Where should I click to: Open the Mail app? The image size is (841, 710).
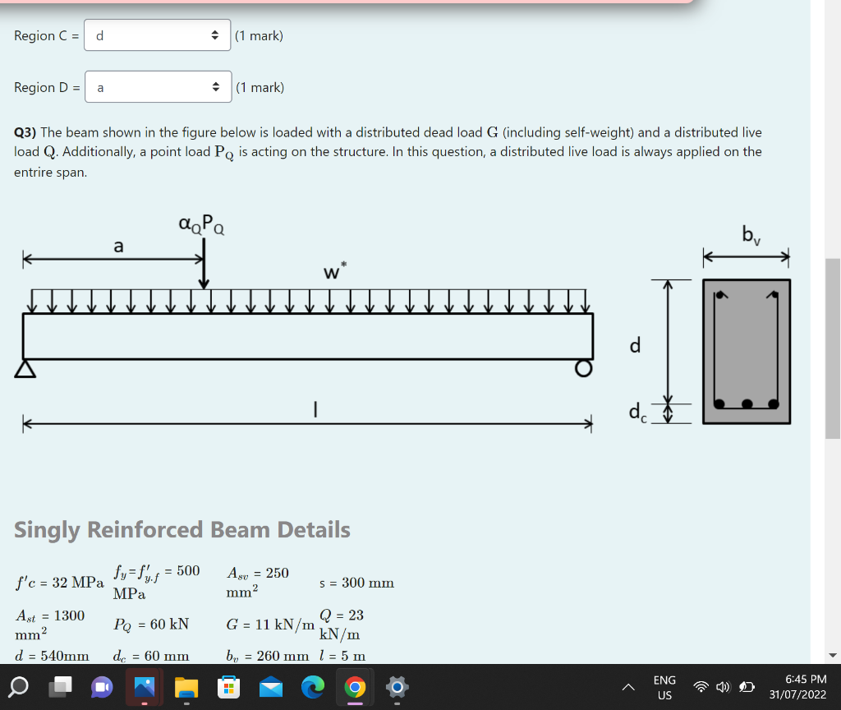point(271,689)
